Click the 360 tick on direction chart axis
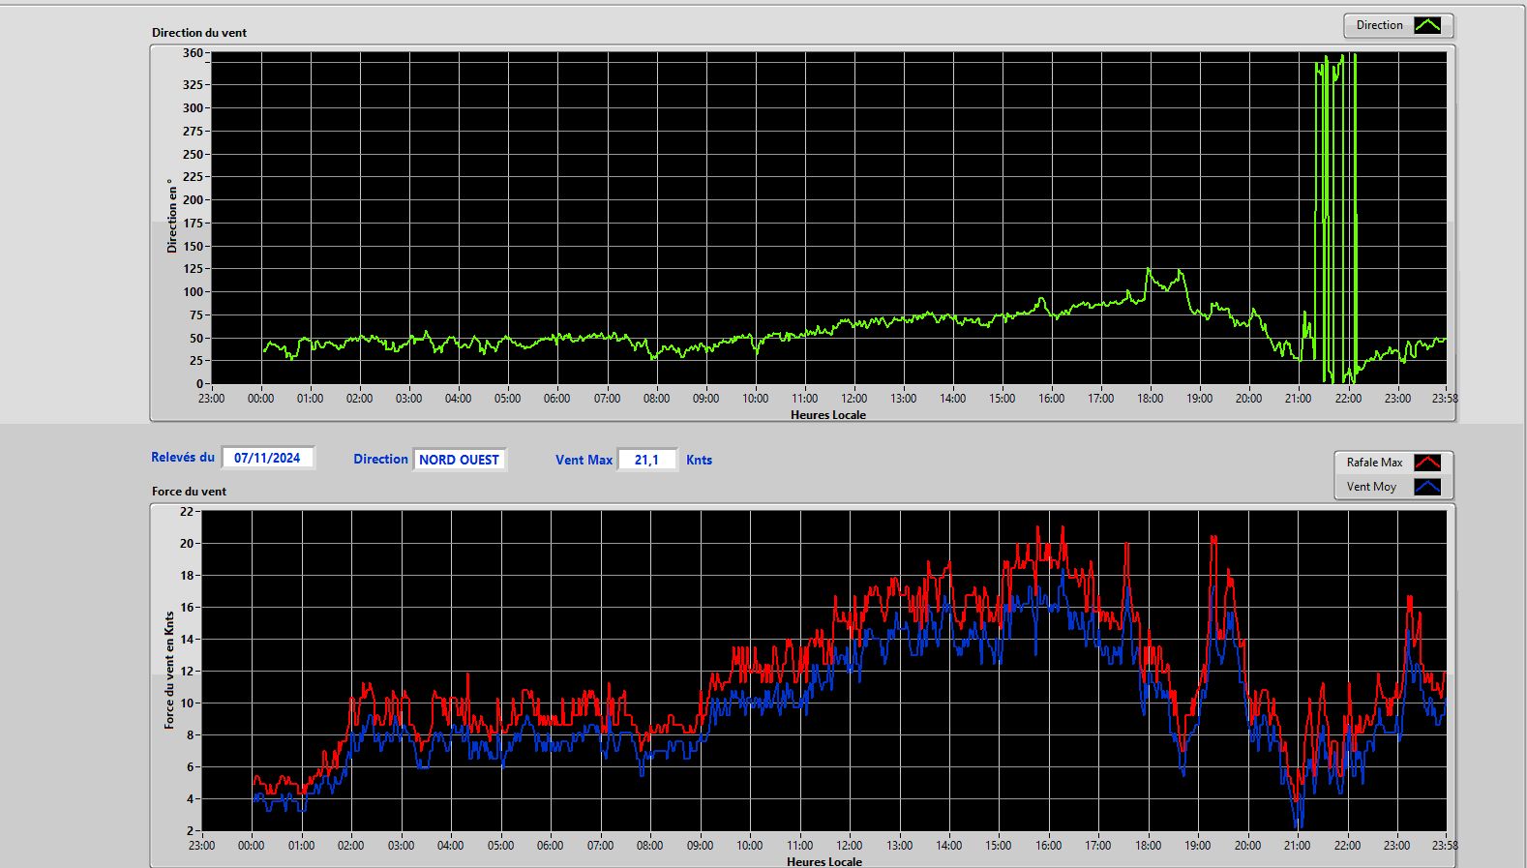1527x868 pixels. coord(193,53)
